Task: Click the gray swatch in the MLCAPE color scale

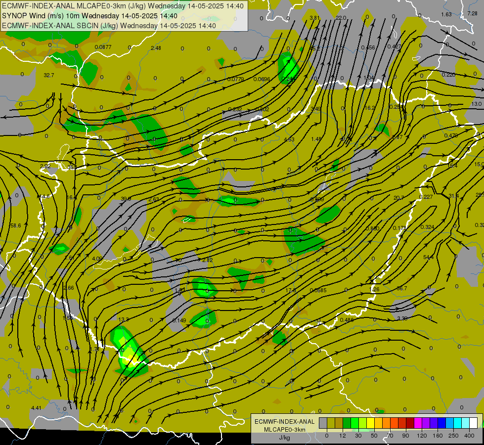Action: pos(323,423)
